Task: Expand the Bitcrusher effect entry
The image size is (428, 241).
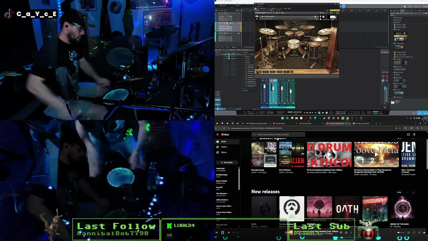Action: [x=393, y=78]
